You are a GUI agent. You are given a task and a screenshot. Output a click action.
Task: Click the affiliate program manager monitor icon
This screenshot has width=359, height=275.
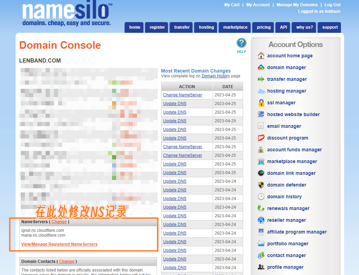[261, 232]
